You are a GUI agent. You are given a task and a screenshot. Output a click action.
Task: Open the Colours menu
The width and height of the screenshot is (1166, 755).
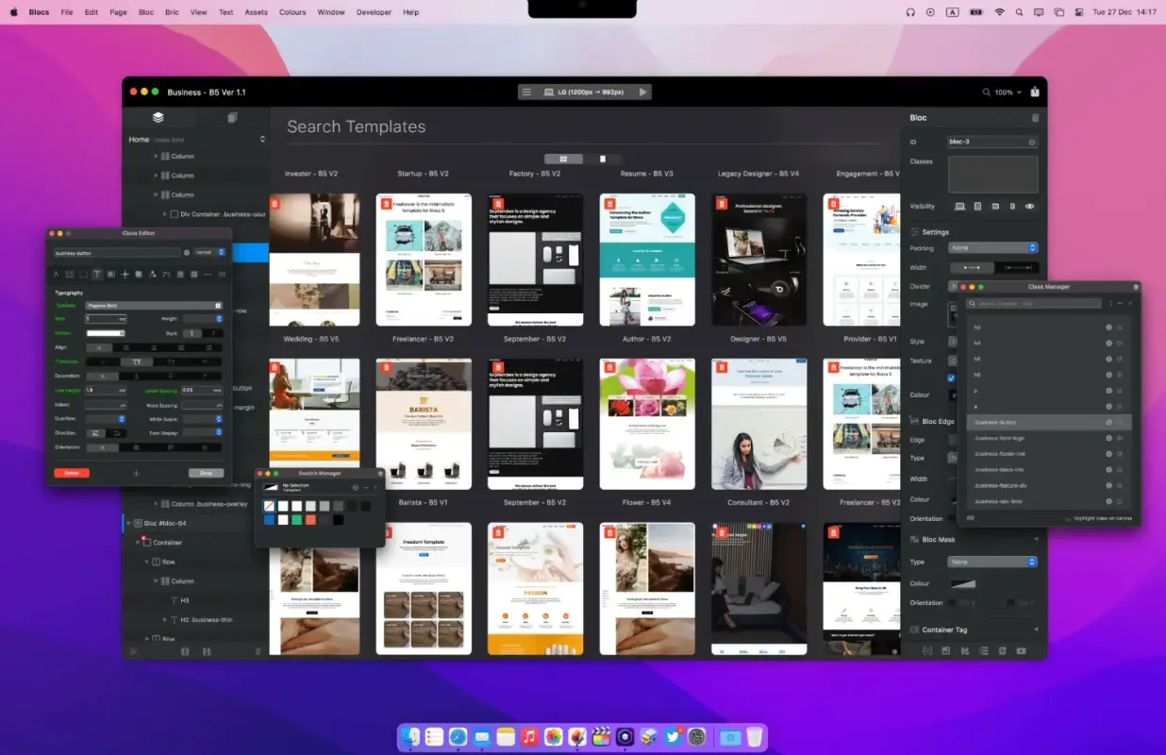click(292, 12)
